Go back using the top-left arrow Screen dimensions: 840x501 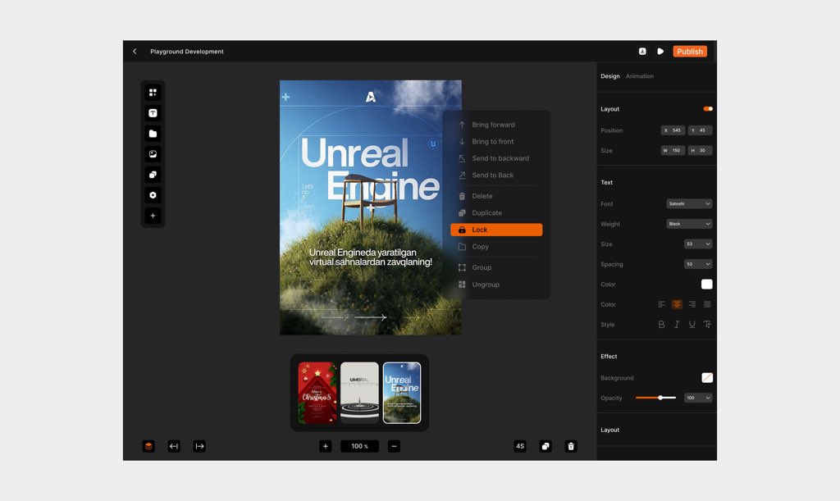(x=135, y=52)
